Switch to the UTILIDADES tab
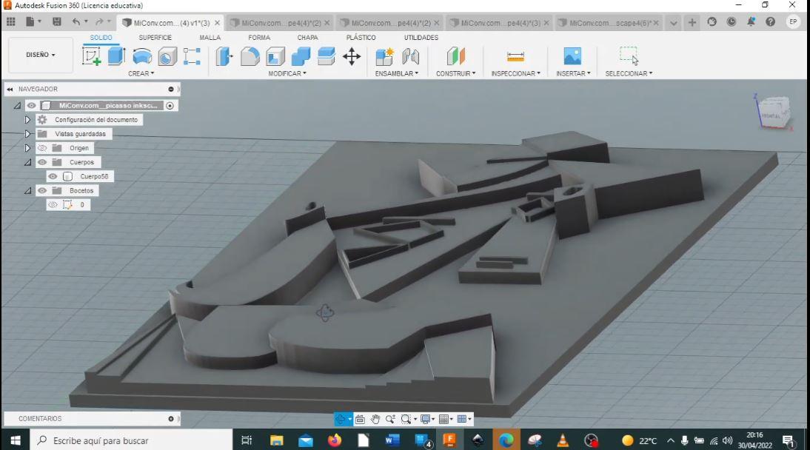 tap(421, 38)
